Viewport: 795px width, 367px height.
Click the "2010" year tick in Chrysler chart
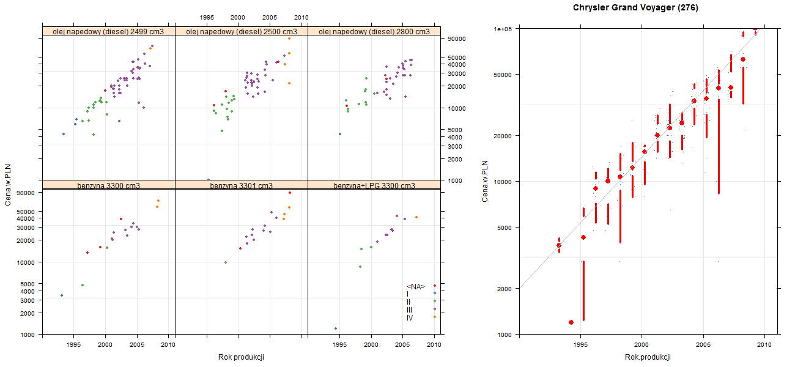point(764,345)
